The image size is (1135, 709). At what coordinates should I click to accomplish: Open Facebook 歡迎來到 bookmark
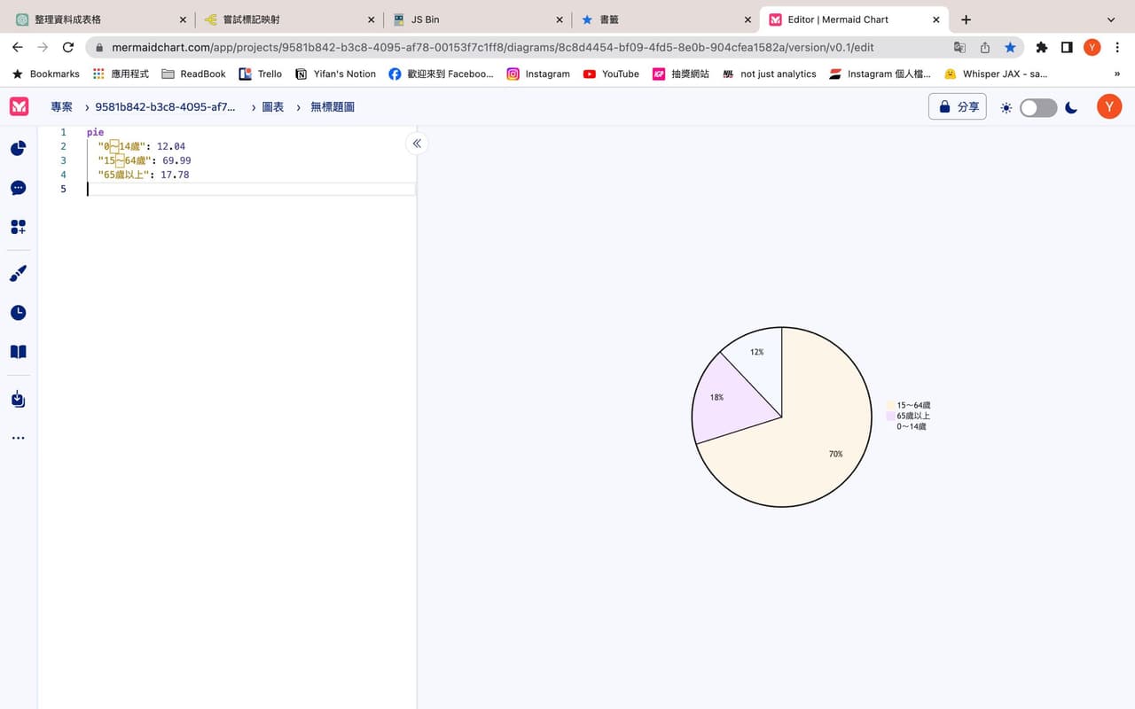click(442, 74)
